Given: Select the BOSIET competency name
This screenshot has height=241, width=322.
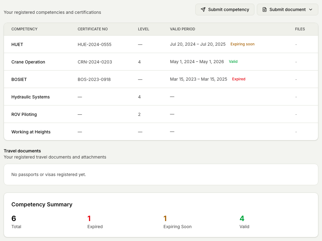Looking at the screenshot, I should [19, 79].
